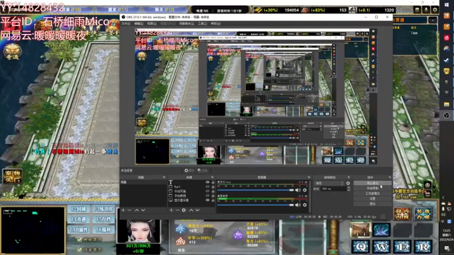Mute the desktop audio mixer channel
Screen dimensions: 454x255
[x=297, y=205]
